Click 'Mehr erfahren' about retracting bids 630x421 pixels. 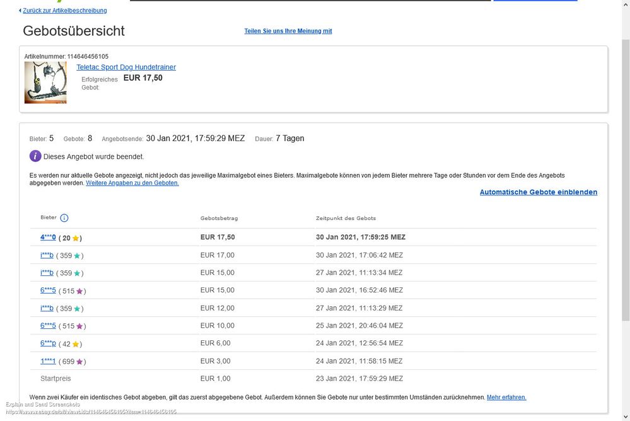coord(506,398)
